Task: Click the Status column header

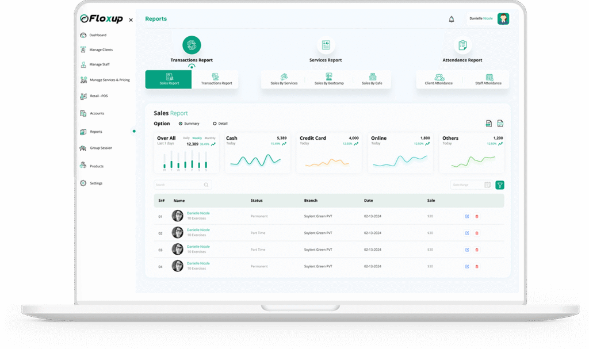Action: tap(257, 201)
